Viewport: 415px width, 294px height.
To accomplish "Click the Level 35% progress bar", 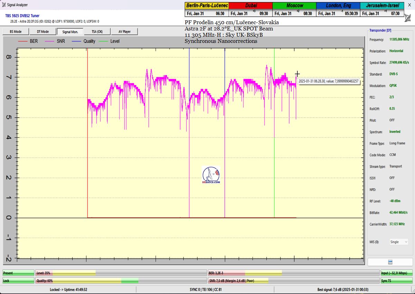I will click(121, 273).
